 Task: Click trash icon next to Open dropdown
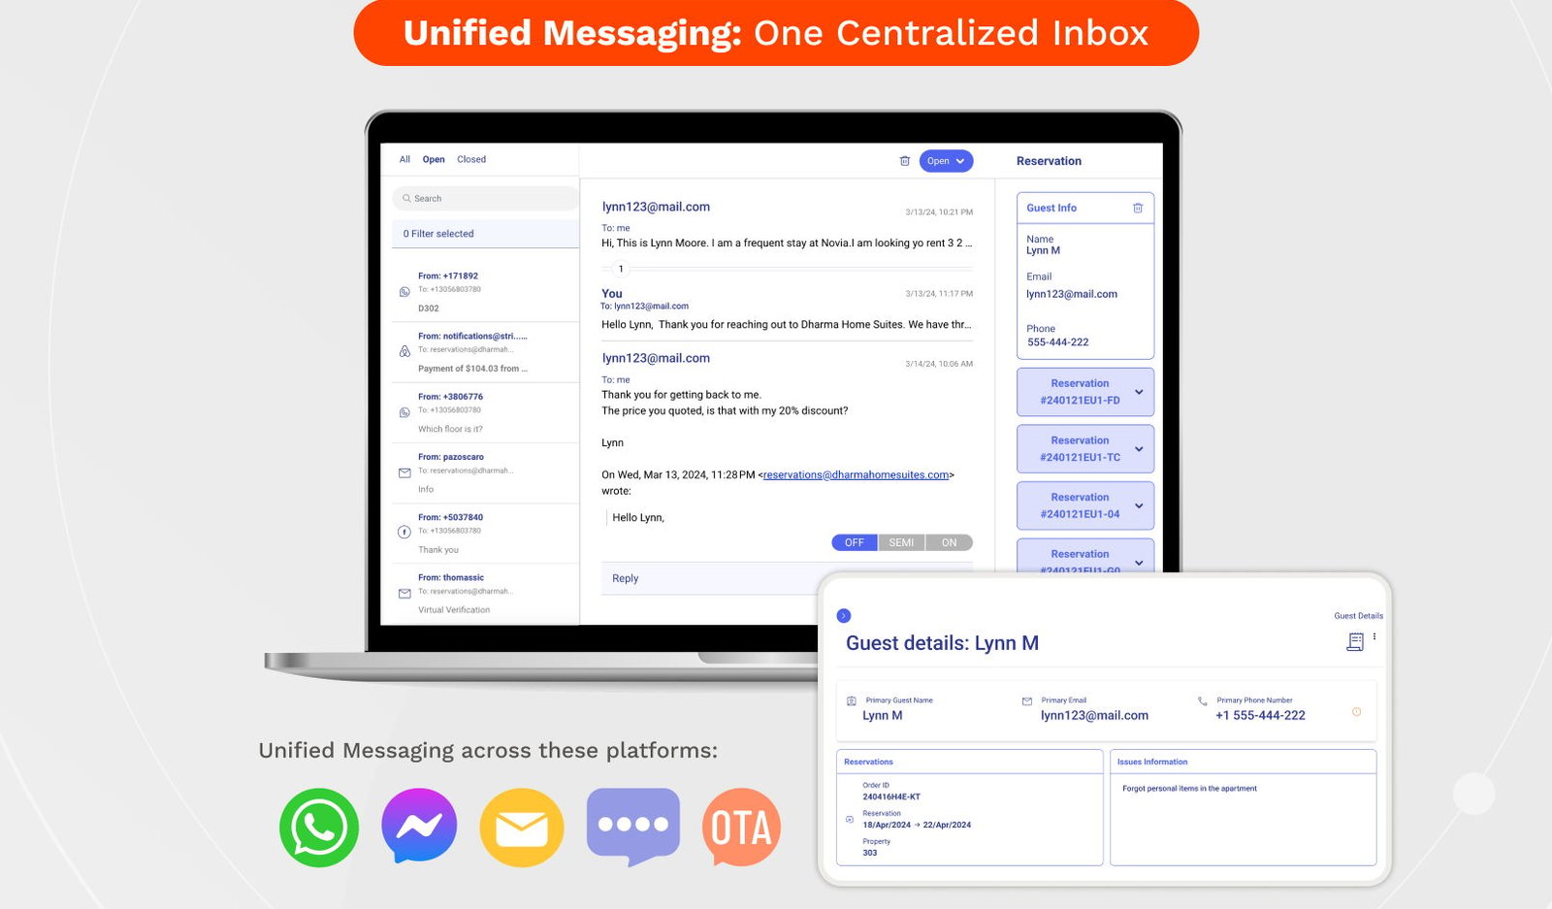[905, 161]
